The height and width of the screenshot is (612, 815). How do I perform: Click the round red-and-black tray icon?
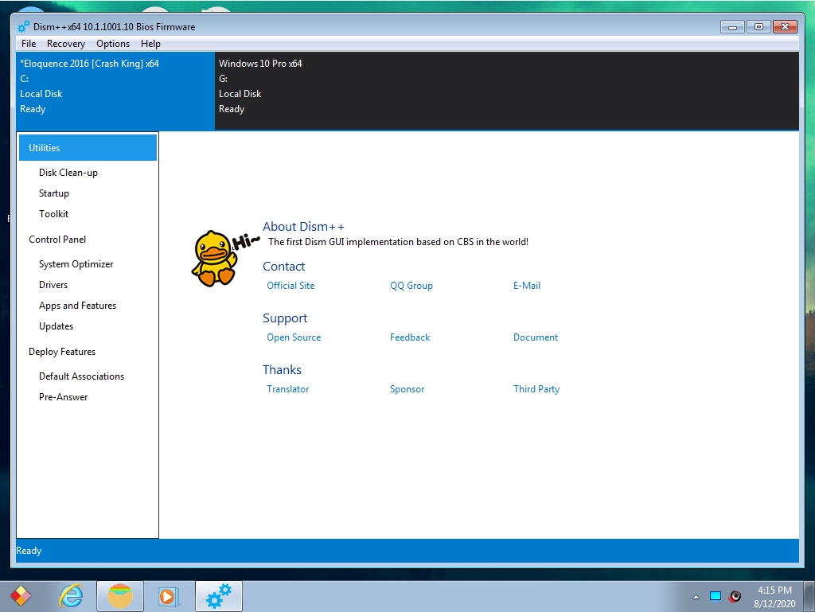(735, 596)
